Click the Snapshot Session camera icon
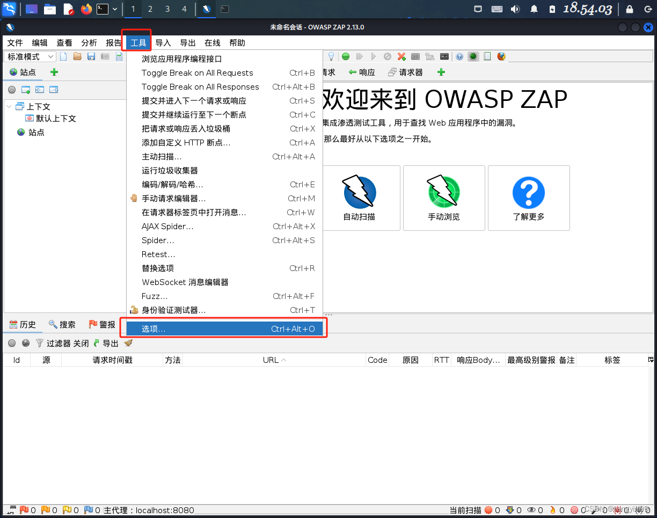This screenshot has height=518, width=657. (105, 56)
